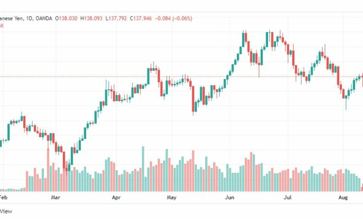Open the TradingView logo link

click(x=6, y=211)
